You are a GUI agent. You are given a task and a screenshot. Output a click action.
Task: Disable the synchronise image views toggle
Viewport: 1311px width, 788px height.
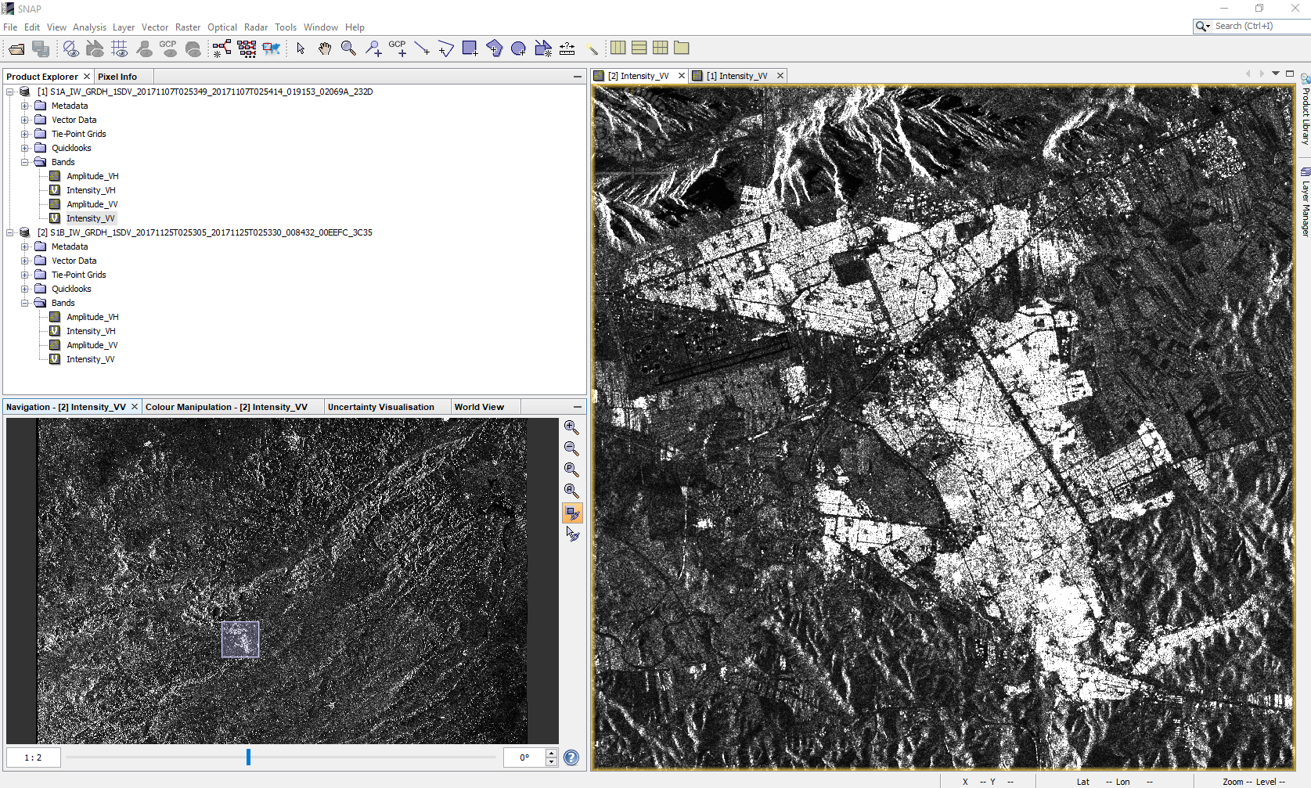click(x=571, y=513)
